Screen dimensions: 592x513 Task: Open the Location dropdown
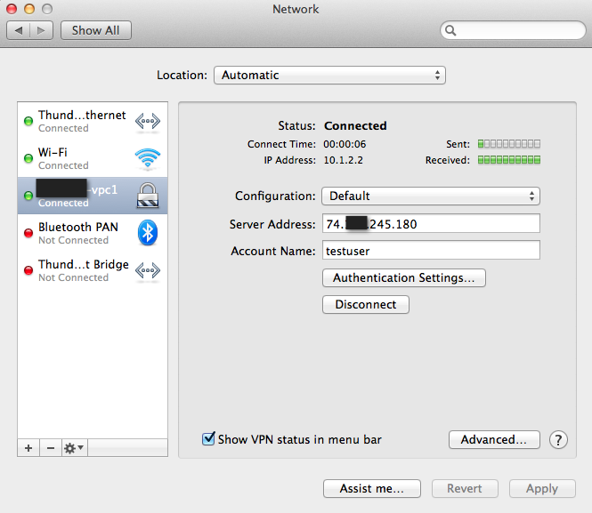click(x=329, y=76)
